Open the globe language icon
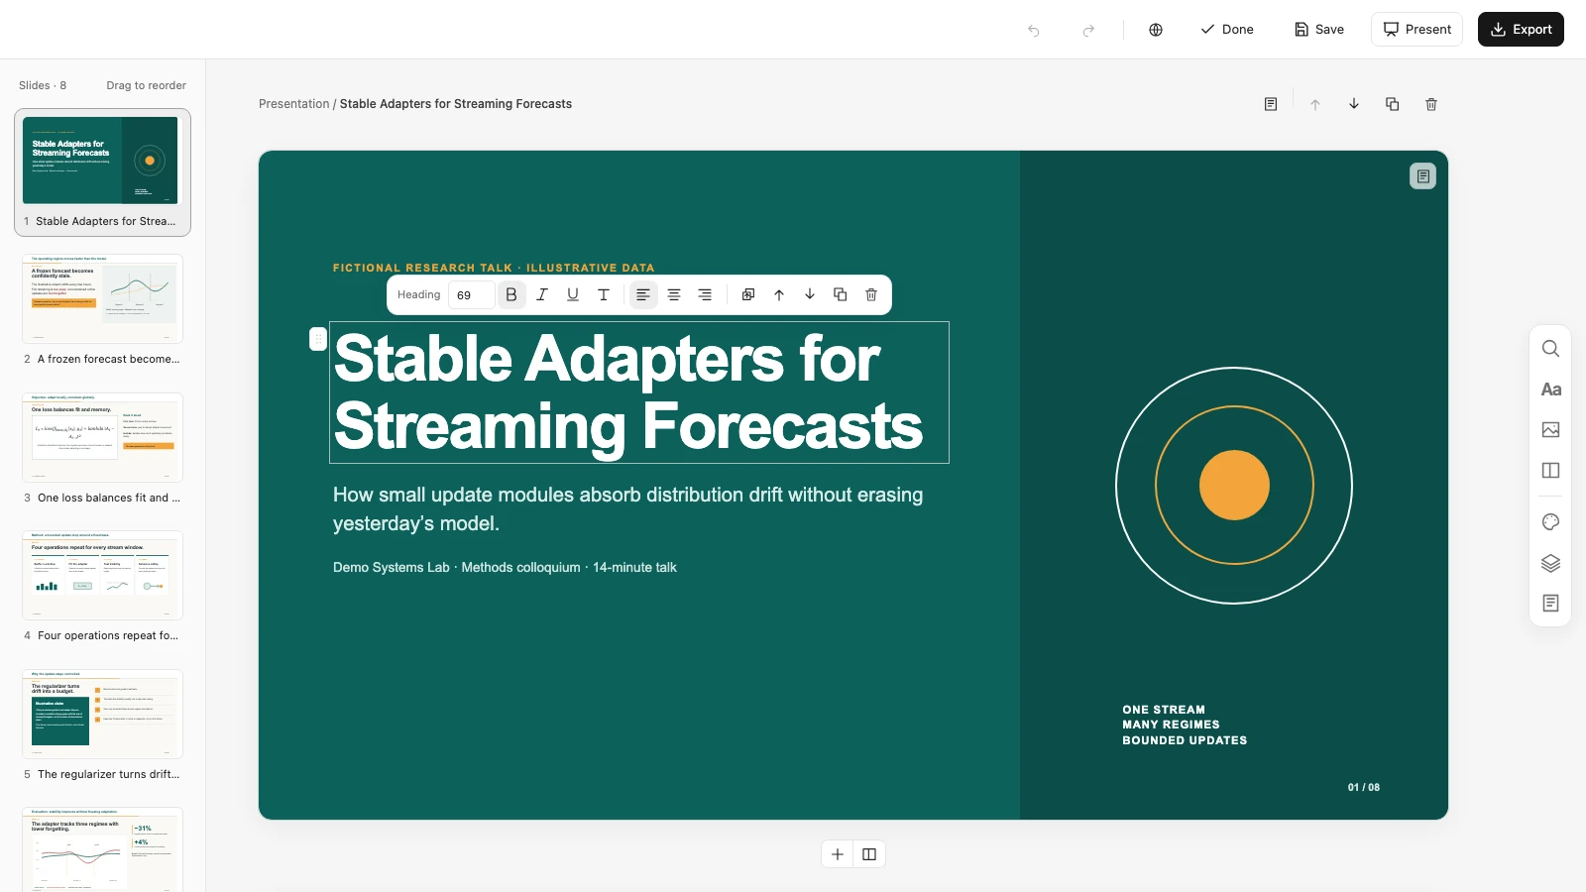The width and height of the screenshot is (1586, 892). 1156,30
